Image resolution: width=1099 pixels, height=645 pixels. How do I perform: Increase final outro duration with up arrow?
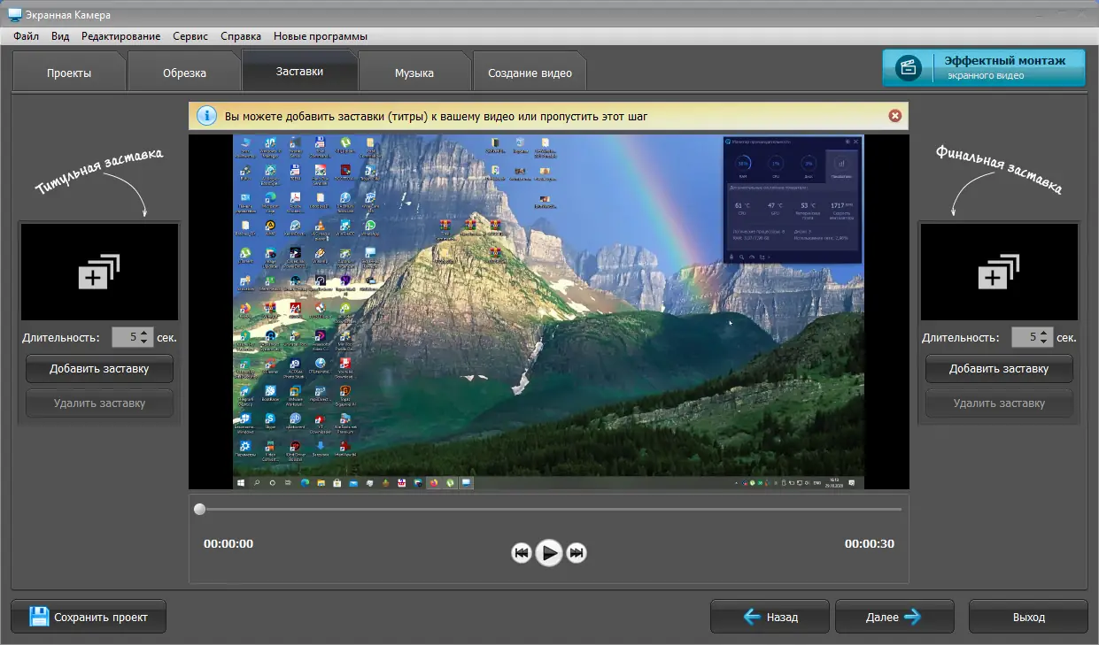tap(1046, 333)
